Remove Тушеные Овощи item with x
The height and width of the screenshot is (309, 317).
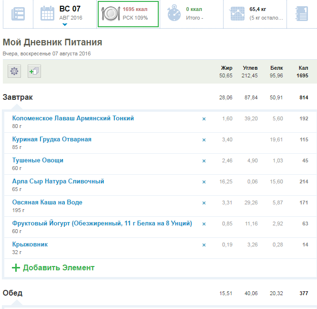coord(204,161)
